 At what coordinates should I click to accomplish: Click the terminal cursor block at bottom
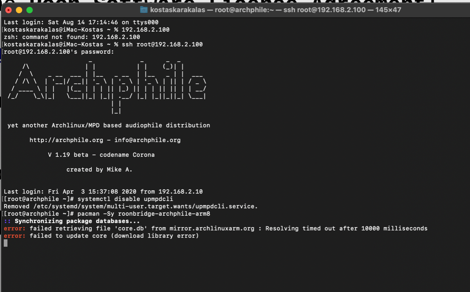pos(5,243)
